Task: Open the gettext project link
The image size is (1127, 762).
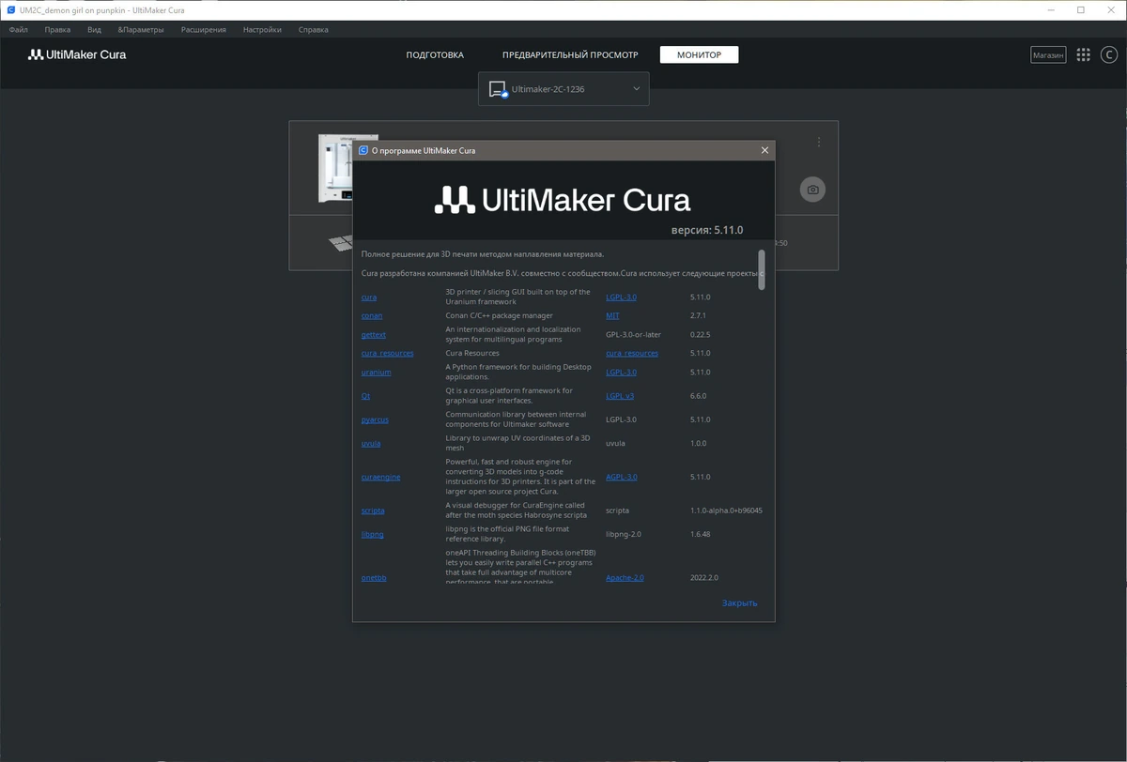Action: [374, 335]
